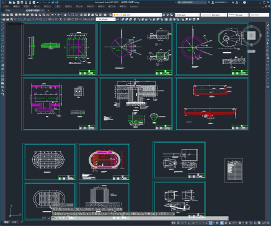Switch to the 模型 model layout tab

[7, 222]
